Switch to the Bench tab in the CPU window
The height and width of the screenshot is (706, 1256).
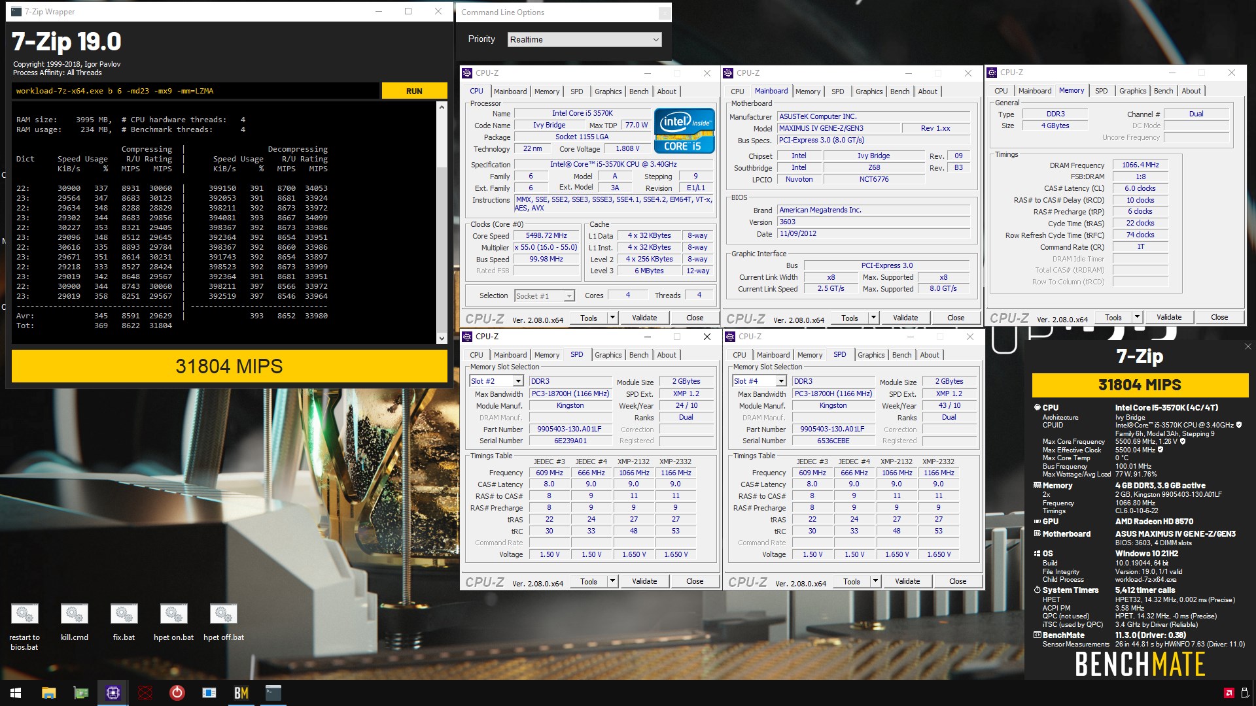pos(638,92)
